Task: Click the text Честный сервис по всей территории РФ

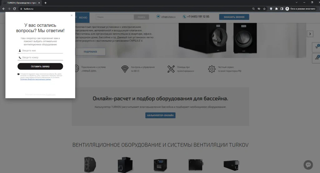Action: tap(229, 69)
